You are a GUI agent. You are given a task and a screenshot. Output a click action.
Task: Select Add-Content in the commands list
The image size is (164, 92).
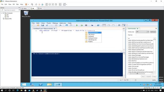pyautogui.click(x=133, y=68)
